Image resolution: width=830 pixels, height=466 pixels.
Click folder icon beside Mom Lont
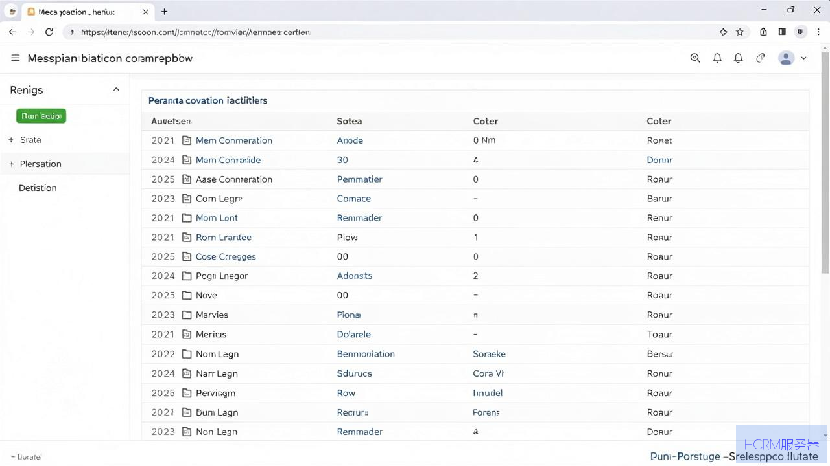pyautogui.click(x=187, y=218)
